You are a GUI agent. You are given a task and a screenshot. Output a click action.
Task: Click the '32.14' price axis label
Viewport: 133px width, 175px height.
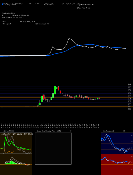coord(129,99)
